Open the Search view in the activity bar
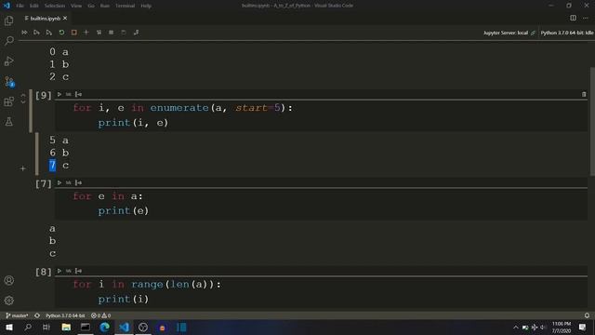 pos(8,40)
